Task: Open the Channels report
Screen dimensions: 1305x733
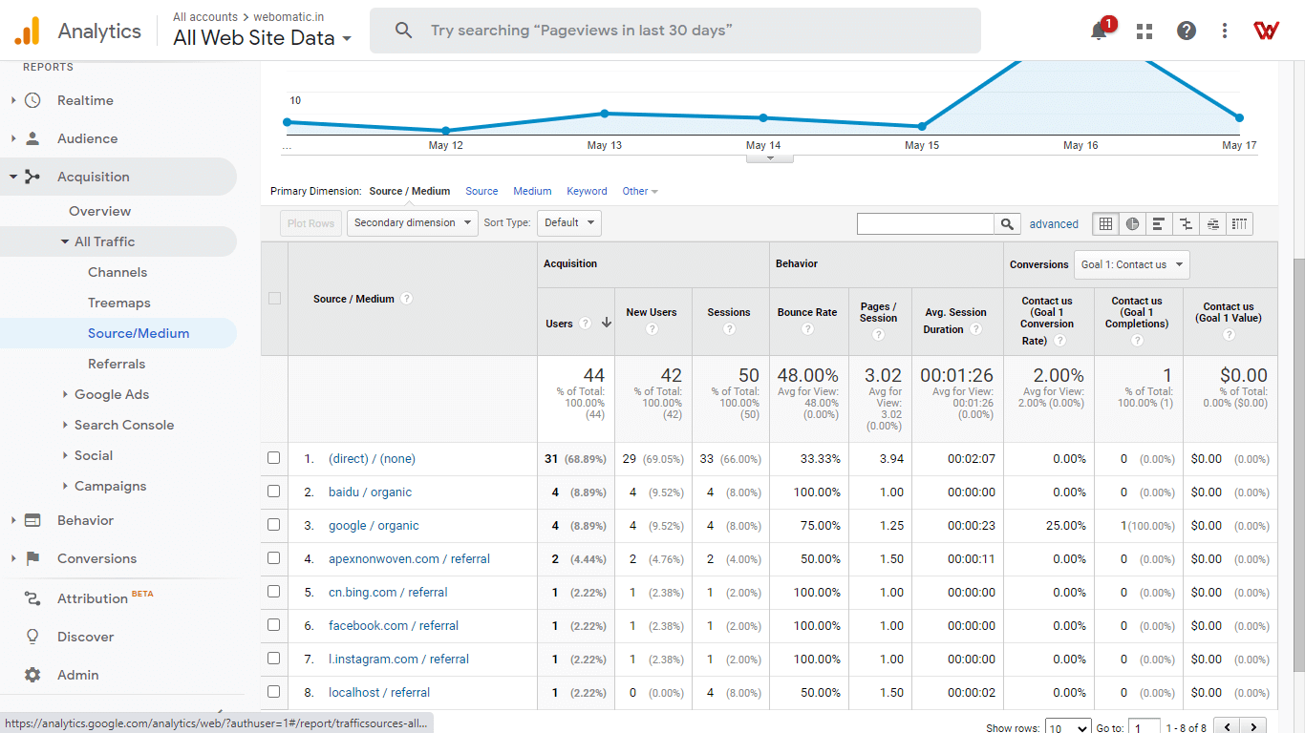Action: coord(118,272)
